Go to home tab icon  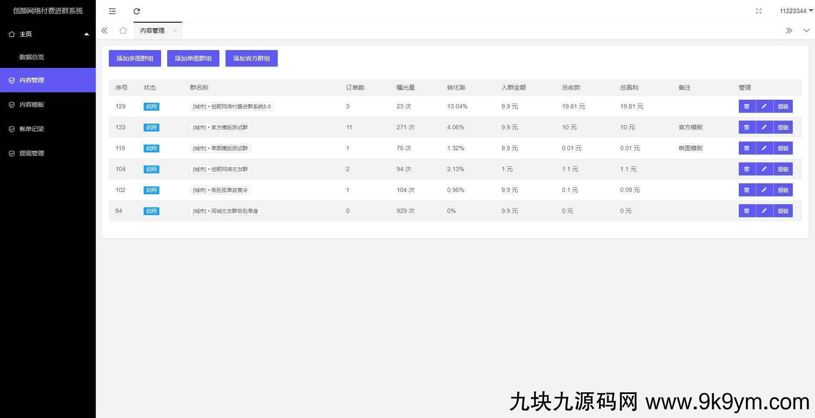[123, 30]
